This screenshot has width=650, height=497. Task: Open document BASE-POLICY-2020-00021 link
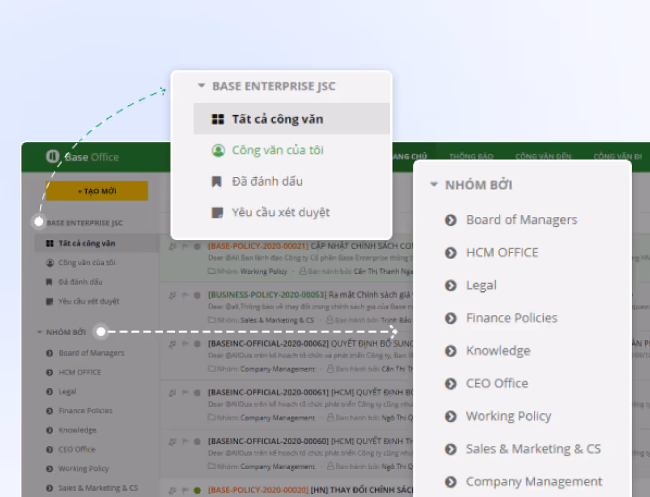tap(259, 246)
